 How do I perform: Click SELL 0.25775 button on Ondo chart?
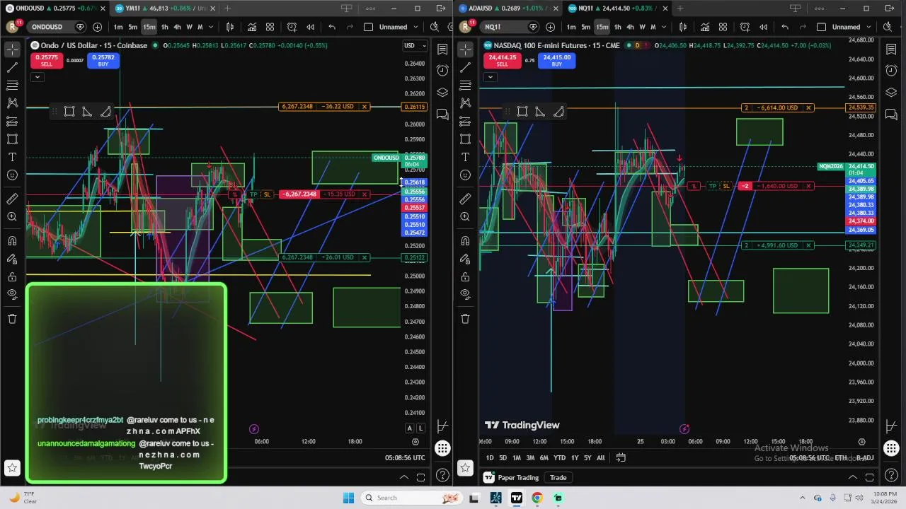(47, 61)
